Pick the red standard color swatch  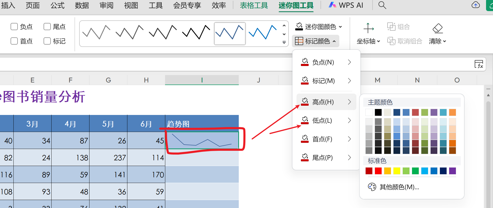(x=378, y=171)
